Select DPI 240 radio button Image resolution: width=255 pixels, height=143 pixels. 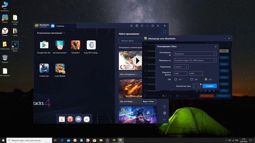(x=192, y=79)
